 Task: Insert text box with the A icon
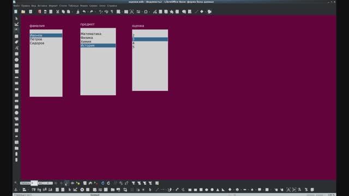[132, 11]
